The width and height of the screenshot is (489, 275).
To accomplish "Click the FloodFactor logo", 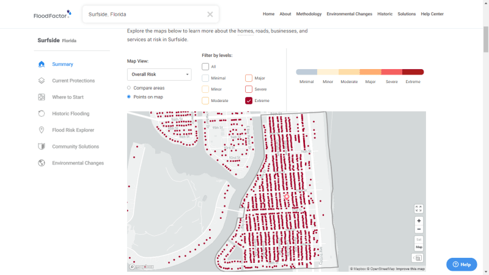I will [53, 14].
